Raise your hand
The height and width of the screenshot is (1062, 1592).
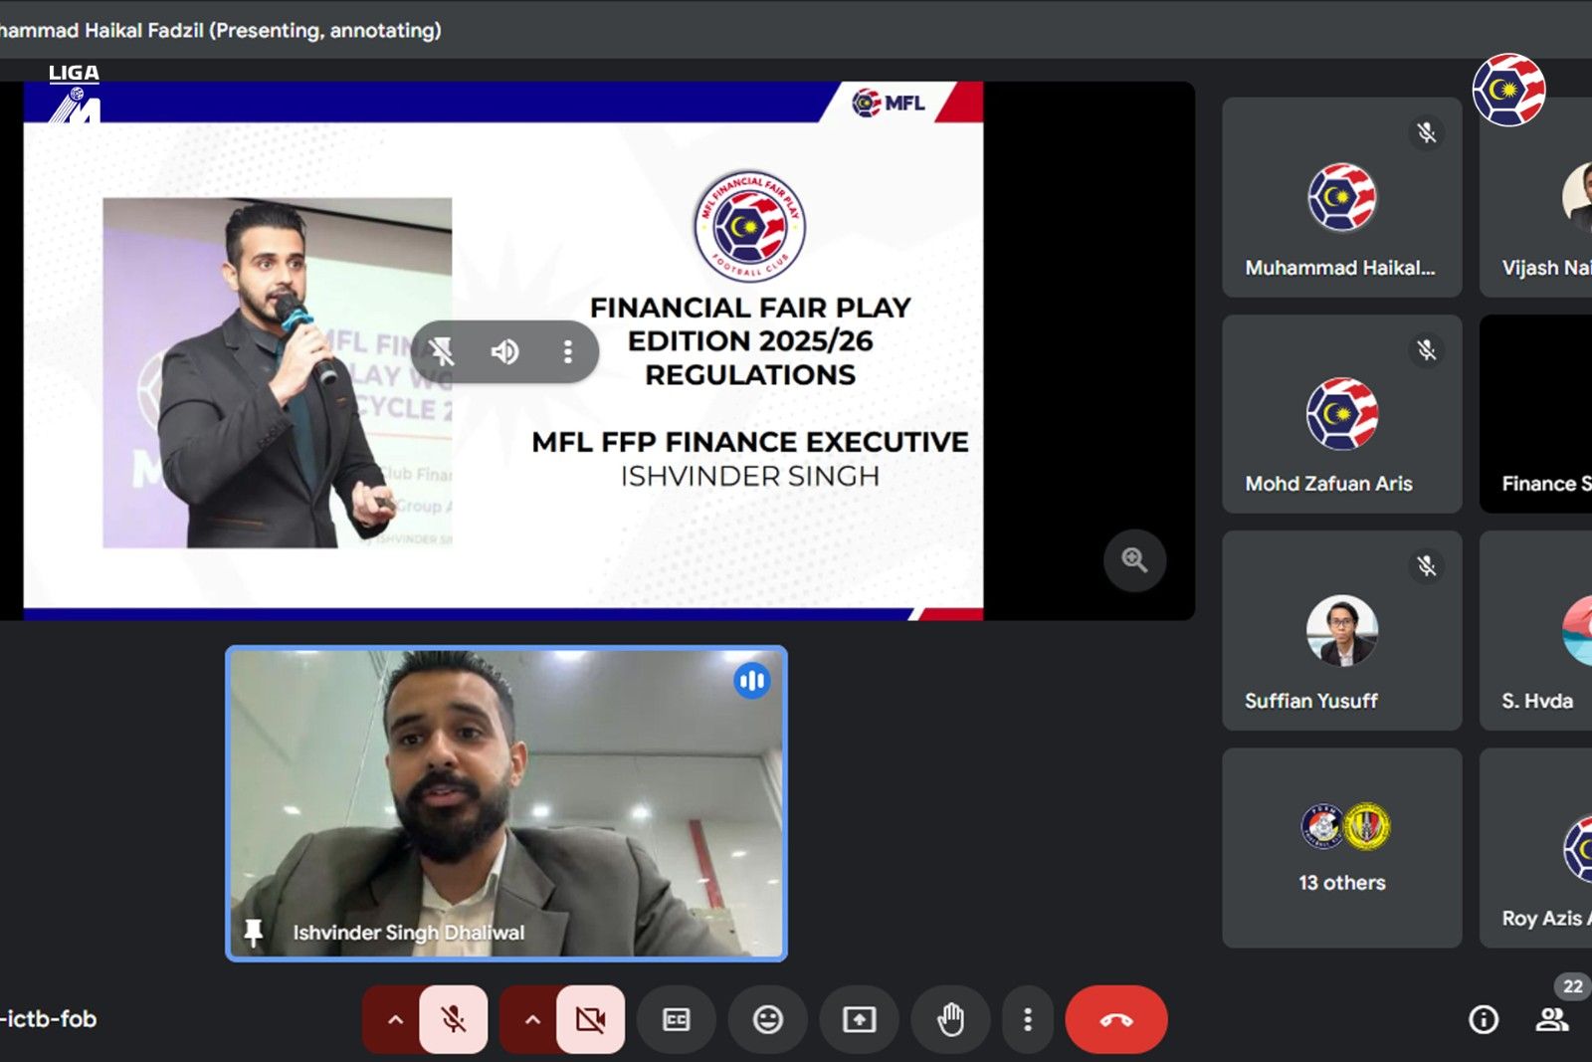[x=951, y=1019]
